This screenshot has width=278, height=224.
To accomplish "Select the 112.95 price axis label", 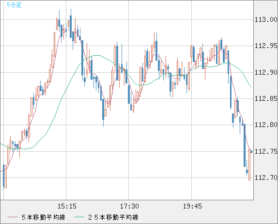I will tap(266, 46).
